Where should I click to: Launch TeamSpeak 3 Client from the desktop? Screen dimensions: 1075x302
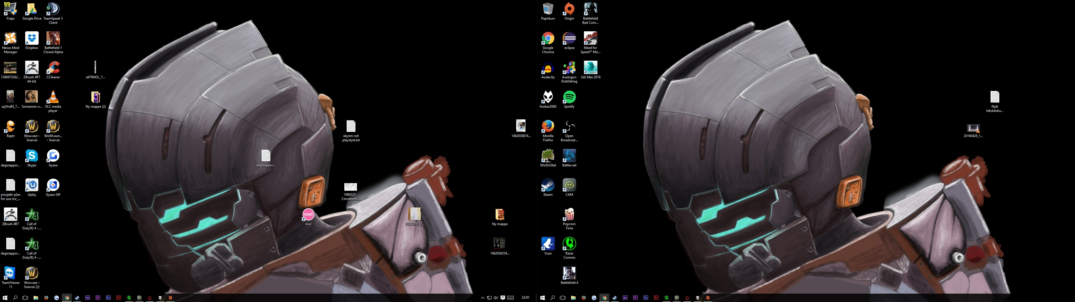[x=53, y=13]
